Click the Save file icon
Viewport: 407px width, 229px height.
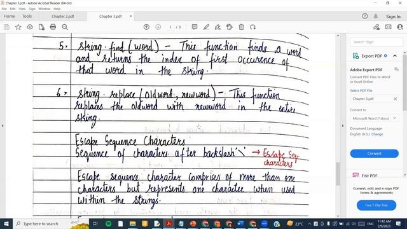click(x=6, y=27)
